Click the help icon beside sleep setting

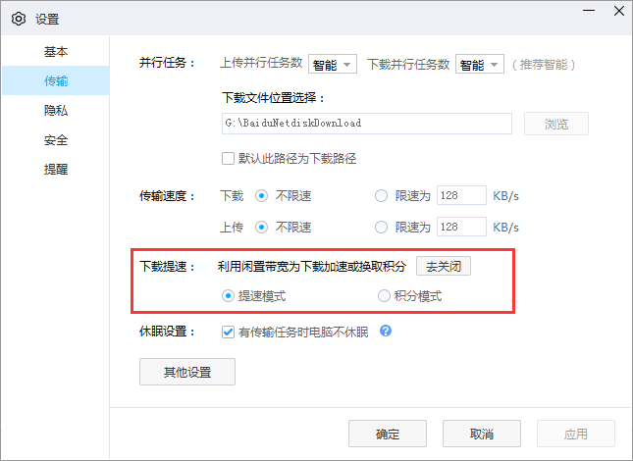point(386,332)
